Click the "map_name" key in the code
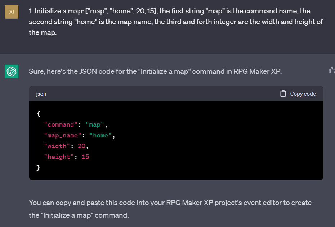The image size is (335, 227). pyautogui.click(x=63, y=136)
